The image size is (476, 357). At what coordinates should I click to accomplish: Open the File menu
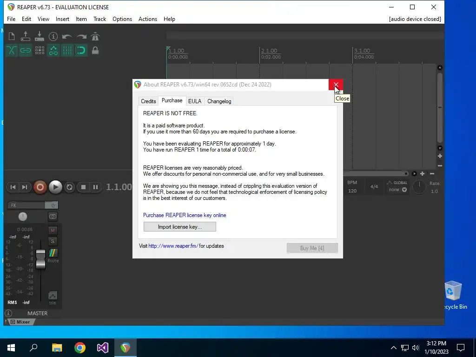point(11,19)
